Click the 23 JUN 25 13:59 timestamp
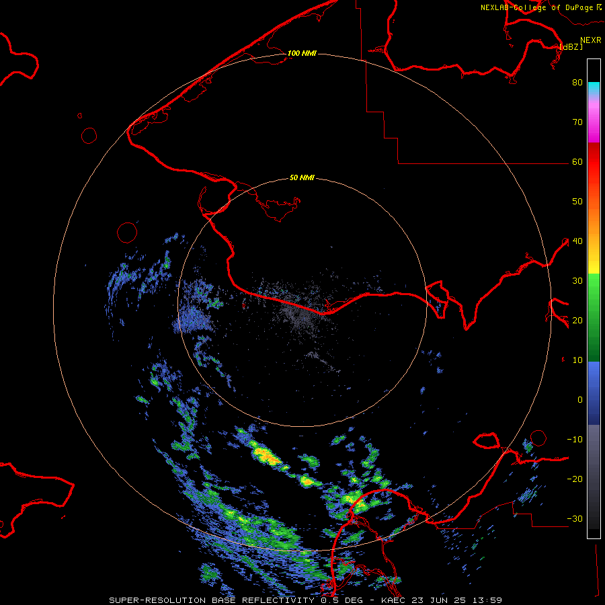Image resolution: width=605 pixels, height=605 pixels. coord(458,600)
